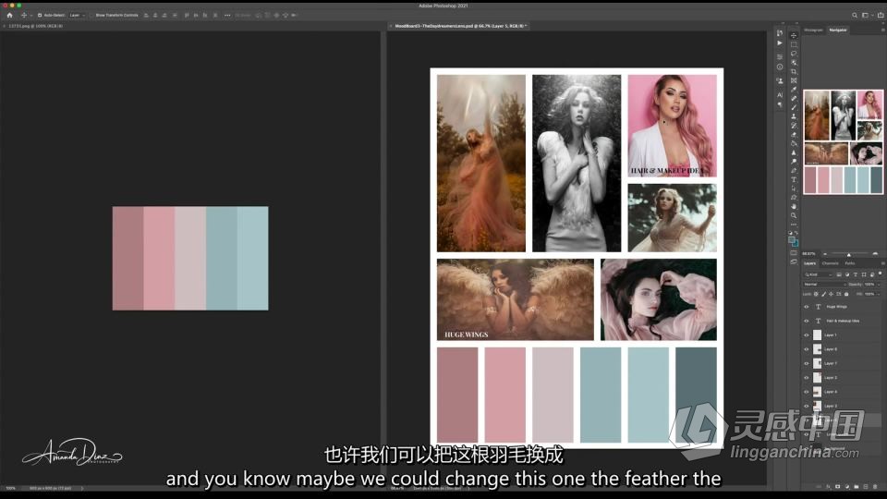Select the Move tool in tools panel

coord(794,35)
